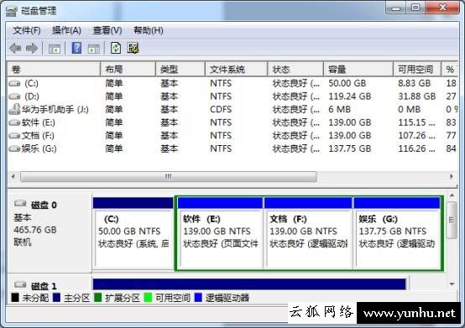Viewport: 465px width, 328px height.
Task: Click the 磁盘 0 disk icon
Action: (20, 203)
